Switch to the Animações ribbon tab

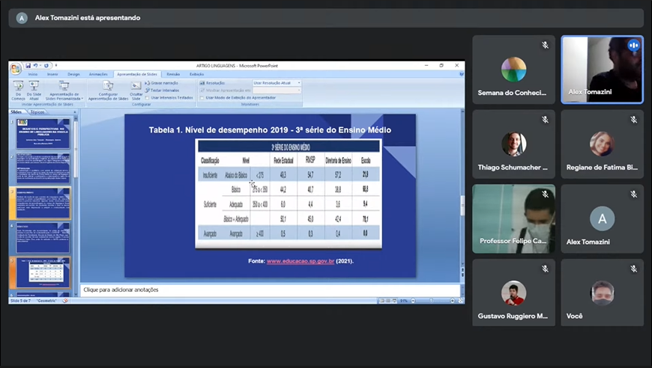tap(98, 74)
